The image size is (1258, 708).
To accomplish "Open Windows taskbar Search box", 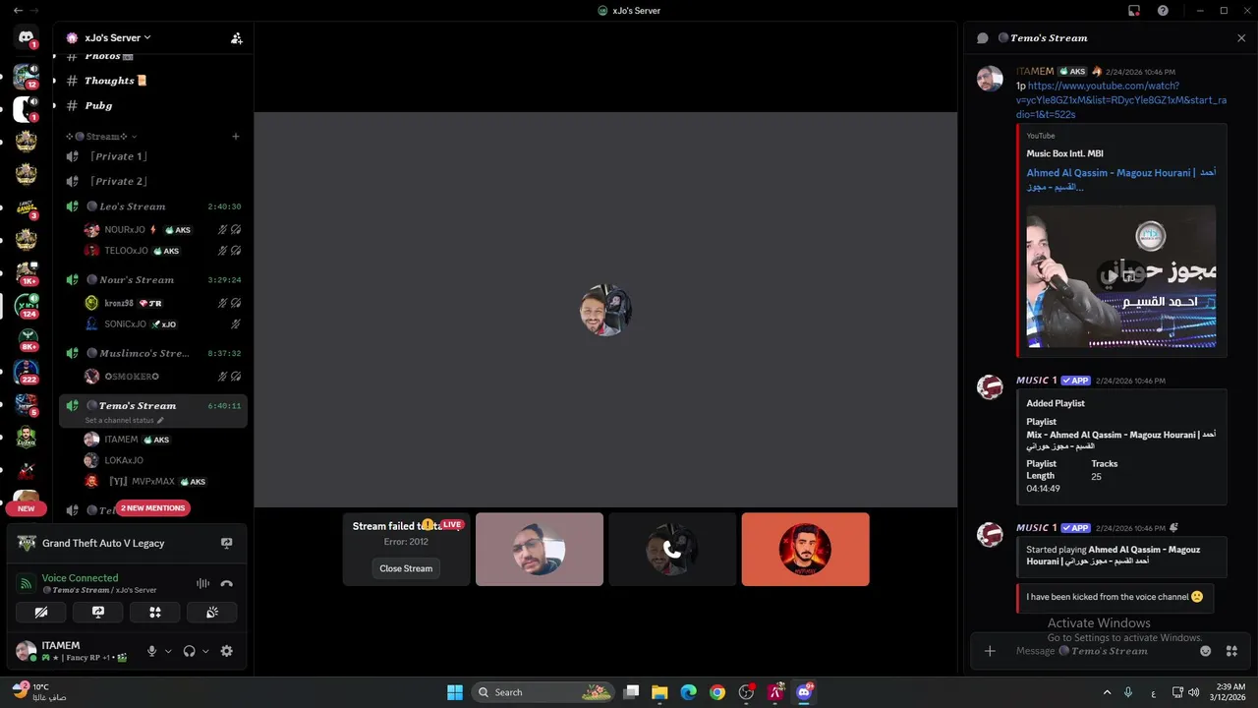I will click(x=542, y=692).
